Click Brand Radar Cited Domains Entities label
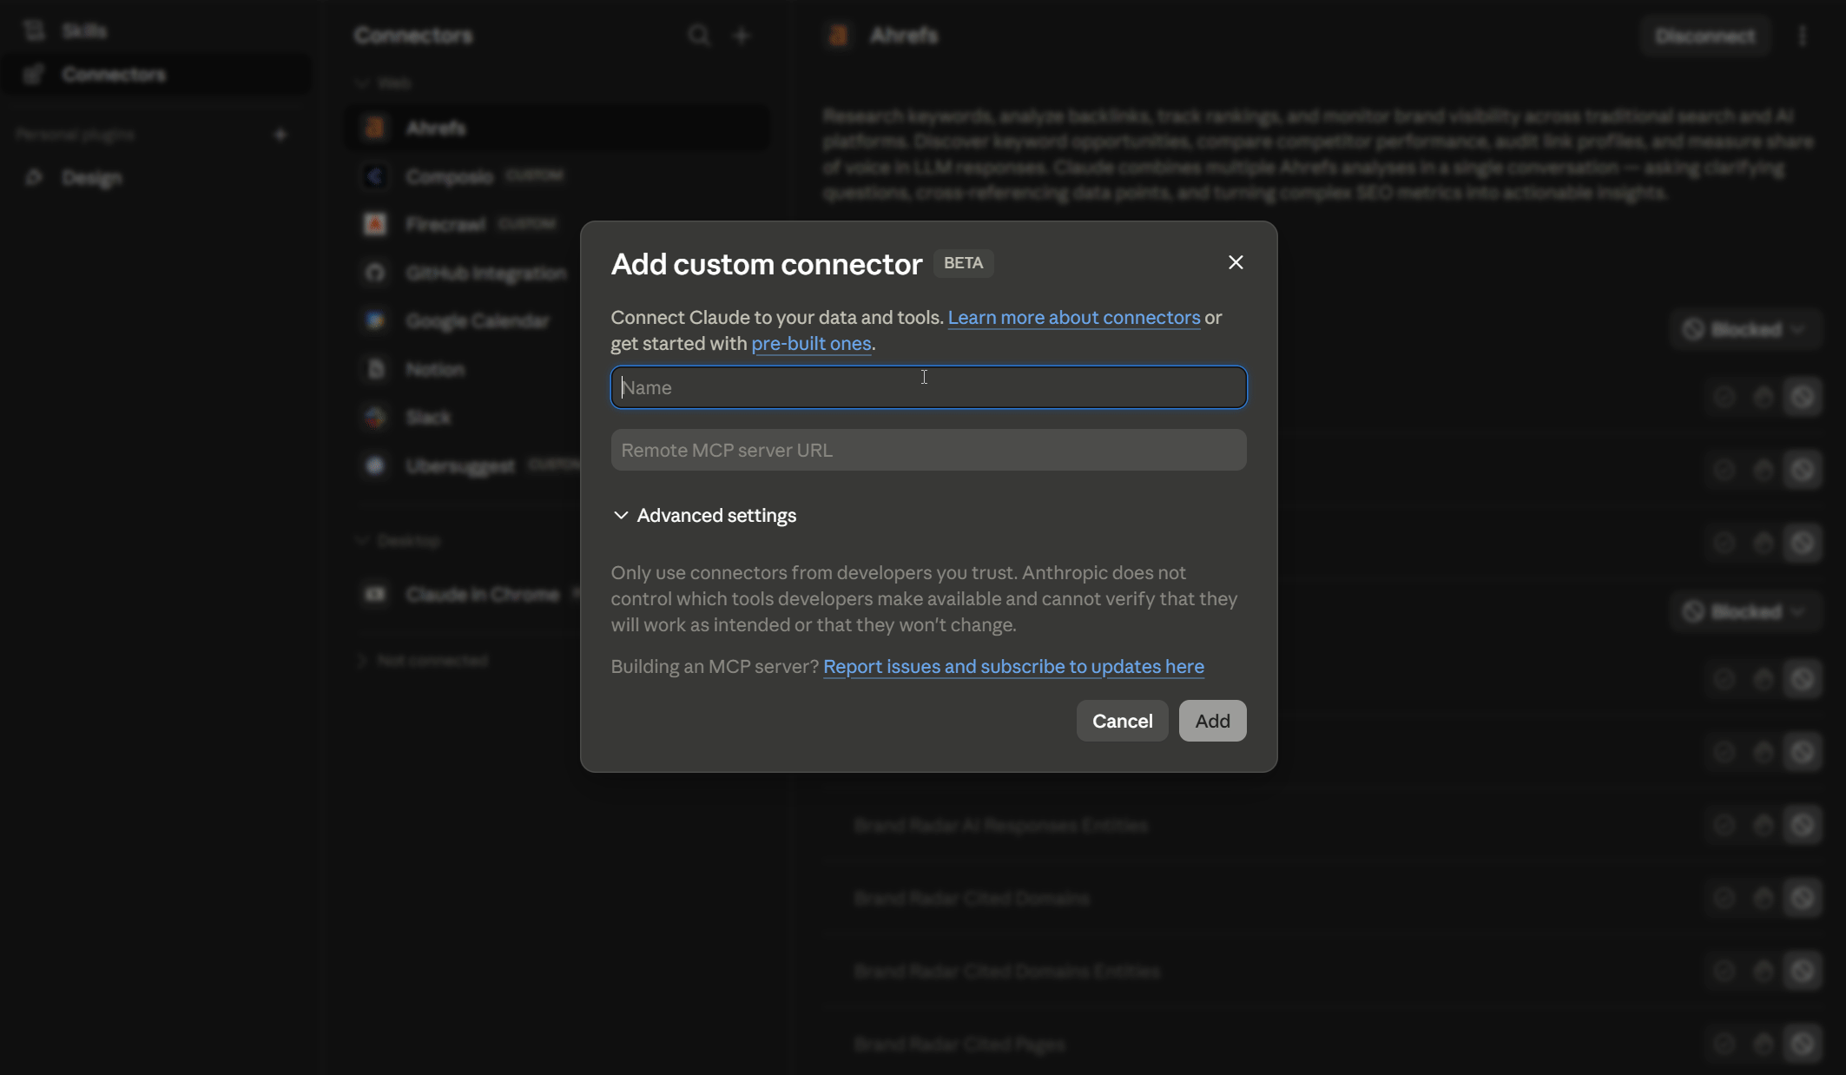Viewport: 1846px width, 1075px height. pyautogui.click(x=1006, y=971)
